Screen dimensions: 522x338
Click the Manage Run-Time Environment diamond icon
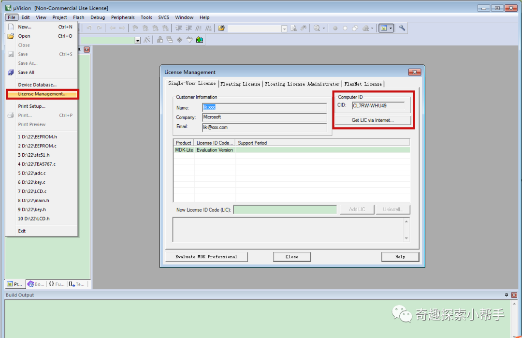tap(180, 40)
